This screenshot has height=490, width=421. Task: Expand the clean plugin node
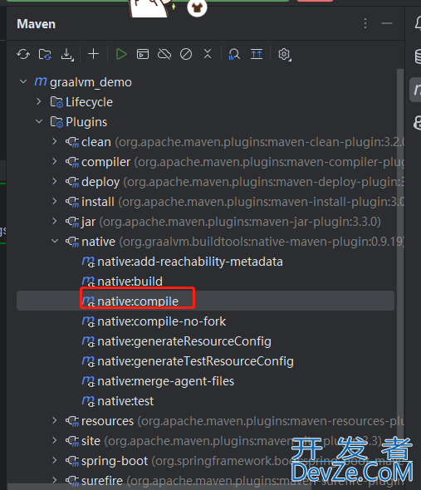tap(55, 141)
